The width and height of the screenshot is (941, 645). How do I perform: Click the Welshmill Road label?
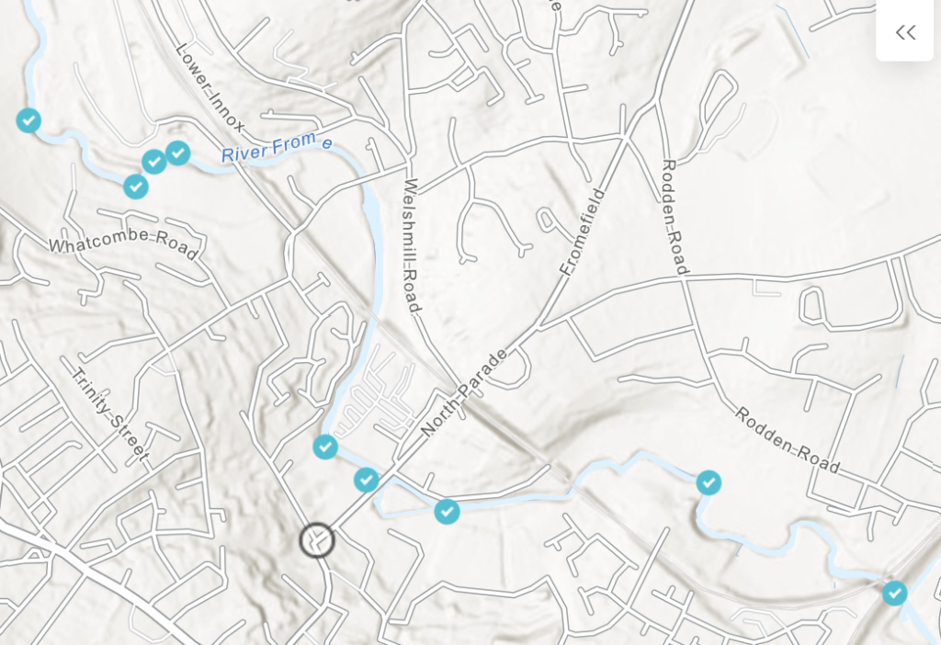[412, 245]
